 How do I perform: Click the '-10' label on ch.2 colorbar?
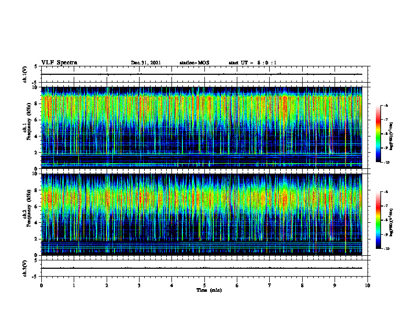[386, 248]
